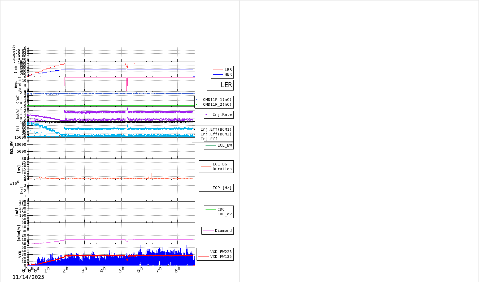Viewport: 479px width, 282px height.
Task: Click the Diamond legend pink line
Action: coord(208,231)
